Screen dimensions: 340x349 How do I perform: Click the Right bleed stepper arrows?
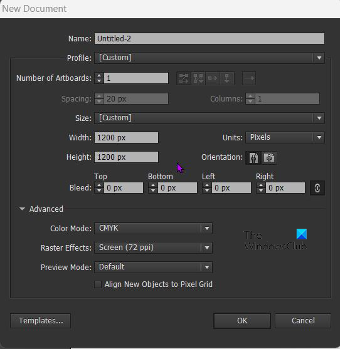click(261, 188)
